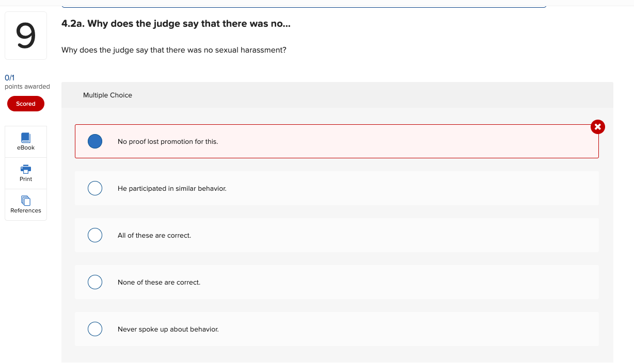This screenshot has width=634, height=363.
Task: Click the question title '4.2a. Why does the judge...'
Action: point(176,23)
